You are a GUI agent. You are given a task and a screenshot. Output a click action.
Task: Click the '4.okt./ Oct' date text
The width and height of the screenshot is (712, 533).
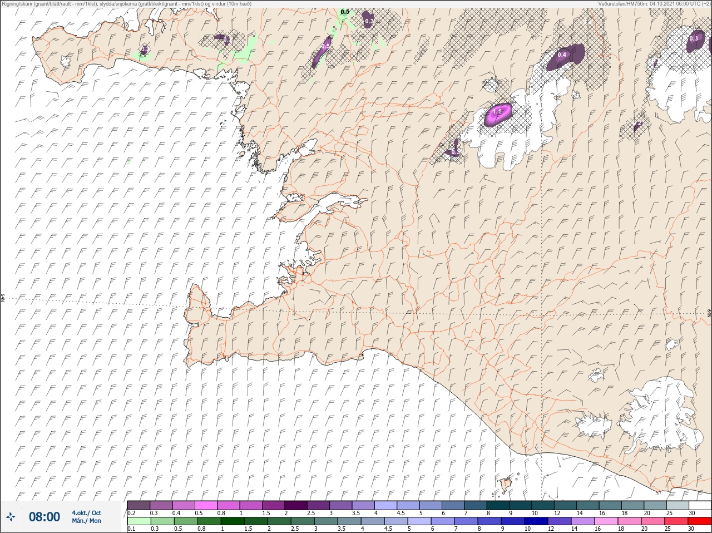pyautogui.click(x=86, y=513)
